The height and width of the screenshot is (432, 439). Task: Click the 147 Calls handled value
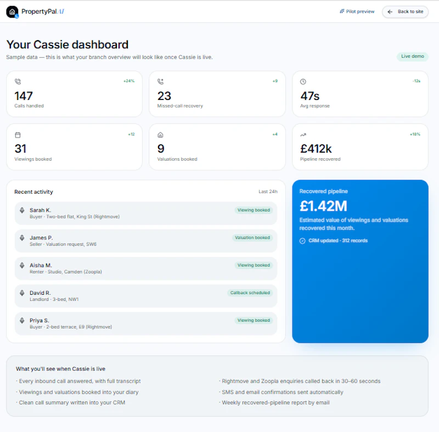click(x=24, y=96)
